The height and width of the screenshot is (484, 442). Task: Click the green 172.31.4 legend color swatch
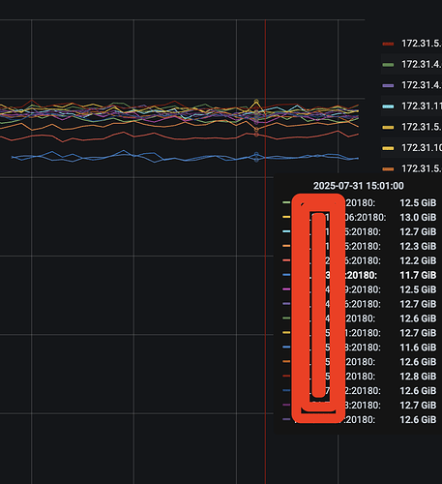pos(388,65)
